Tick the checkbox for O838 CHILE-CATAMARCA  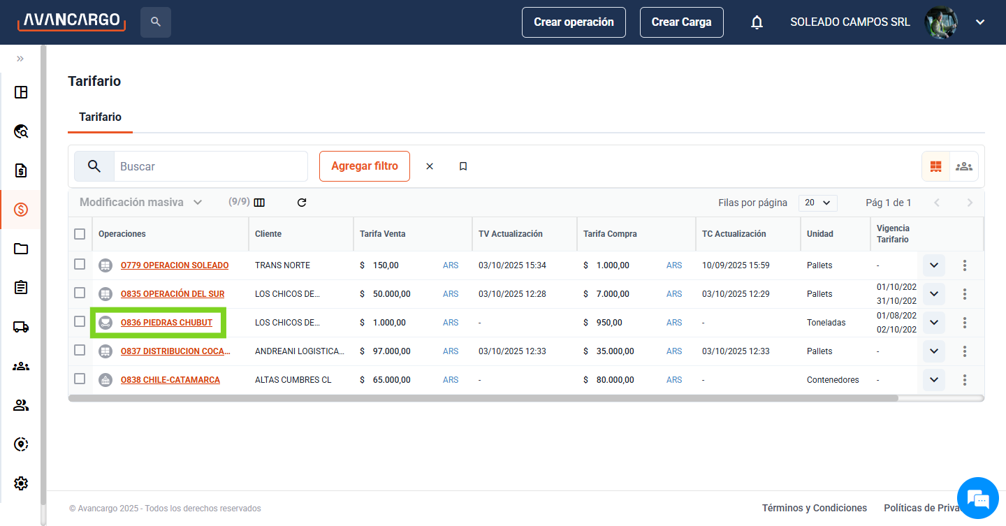[x=80, y=379]
